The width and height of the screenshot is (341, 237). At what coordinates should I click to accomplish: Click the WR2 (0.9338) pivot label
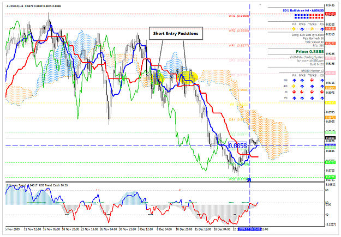click(x=238, y=31)
